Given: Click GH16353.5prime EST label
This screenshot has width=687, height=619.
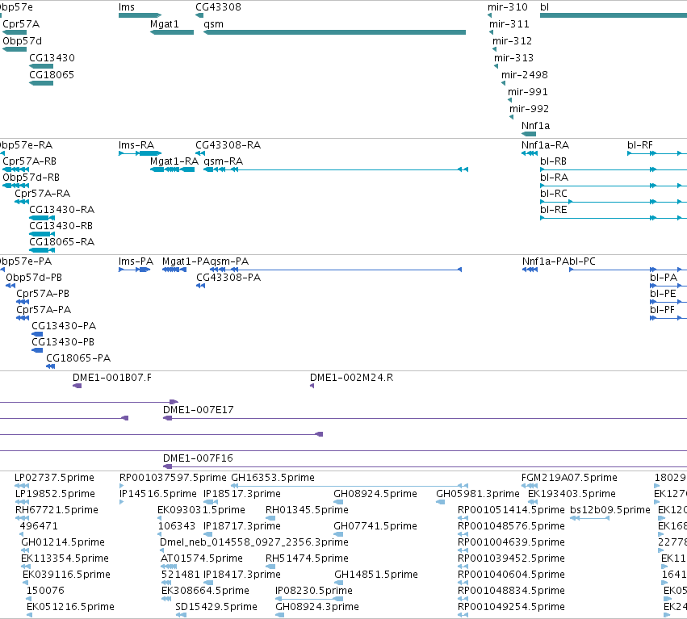Looking at the screenshot, I should (273, 478).
